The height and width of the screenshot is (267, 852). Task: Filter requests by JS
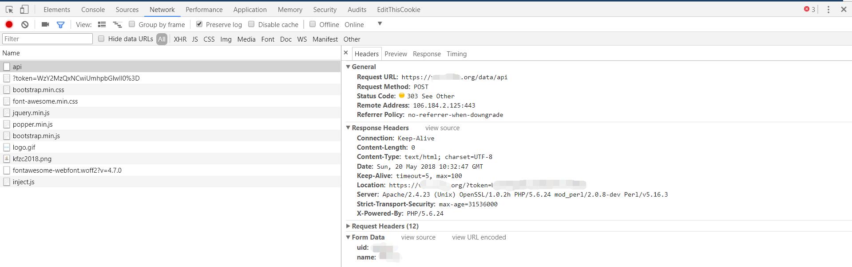pos(195,39)
